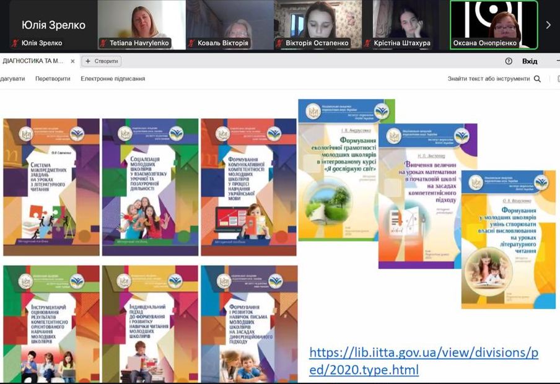
Task: Click the next participants arrow in gallery strip
Action: point(548,25)
